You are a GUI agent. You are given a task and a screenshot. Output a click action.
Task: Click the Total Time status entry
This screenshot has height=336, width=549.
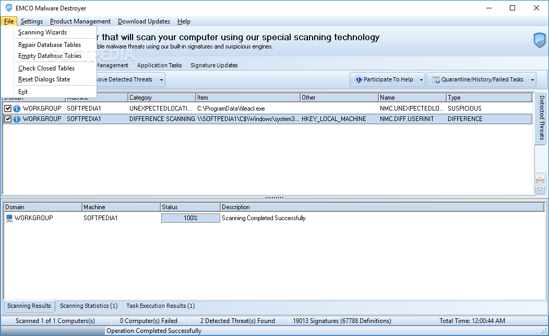(472, 320)
